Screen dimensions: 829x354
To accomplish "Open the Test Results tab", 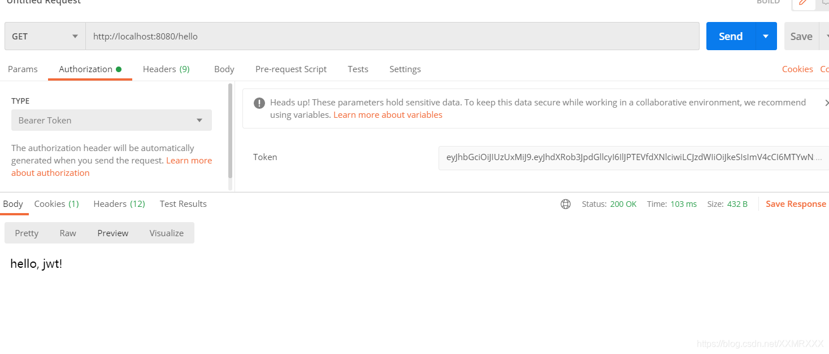I will point(183,203).
